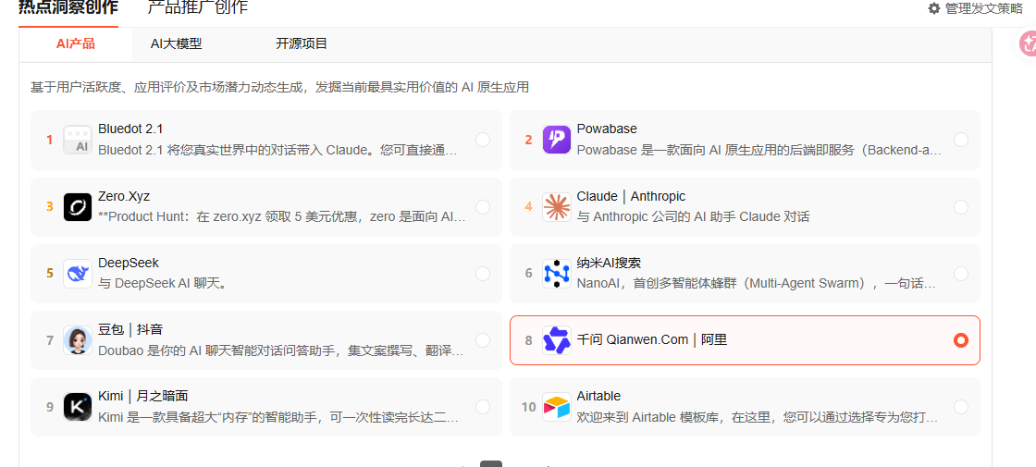
Task: Open the 管理发文策略 link
Action: (983, 8)
